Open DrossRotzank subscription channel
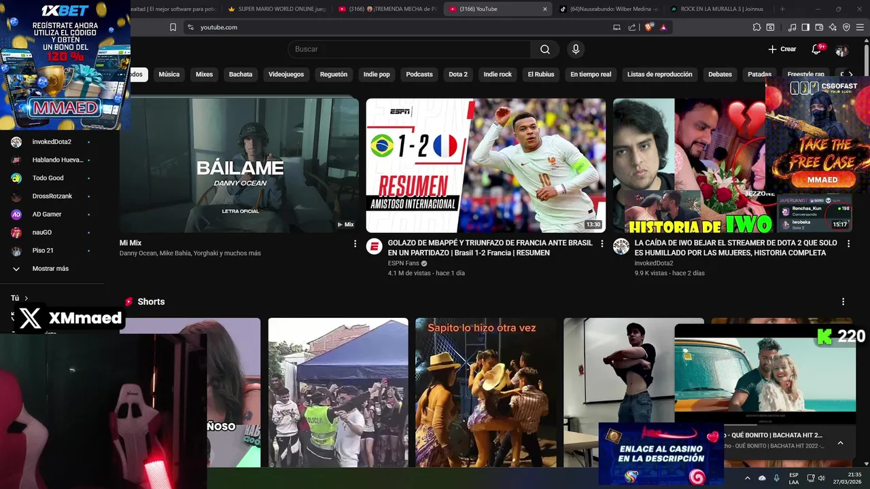870x489 pixels. pyautogui.click(x=52, y=196)
